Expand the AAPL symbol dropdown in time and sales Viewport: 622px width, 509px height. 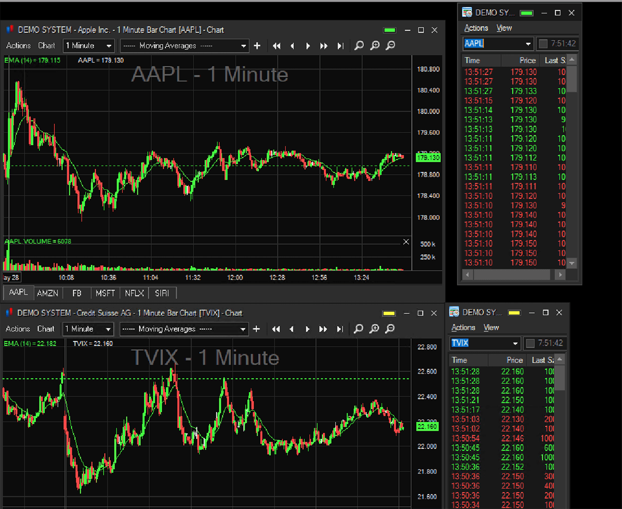point(528,44)
